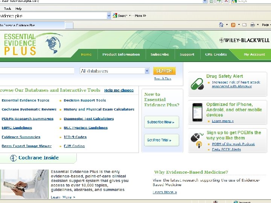
Task: Click Learn More under product description
Action: tap(63, 197)
